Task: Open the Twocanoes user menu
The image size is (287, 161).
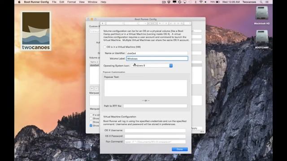Action: 249,2
